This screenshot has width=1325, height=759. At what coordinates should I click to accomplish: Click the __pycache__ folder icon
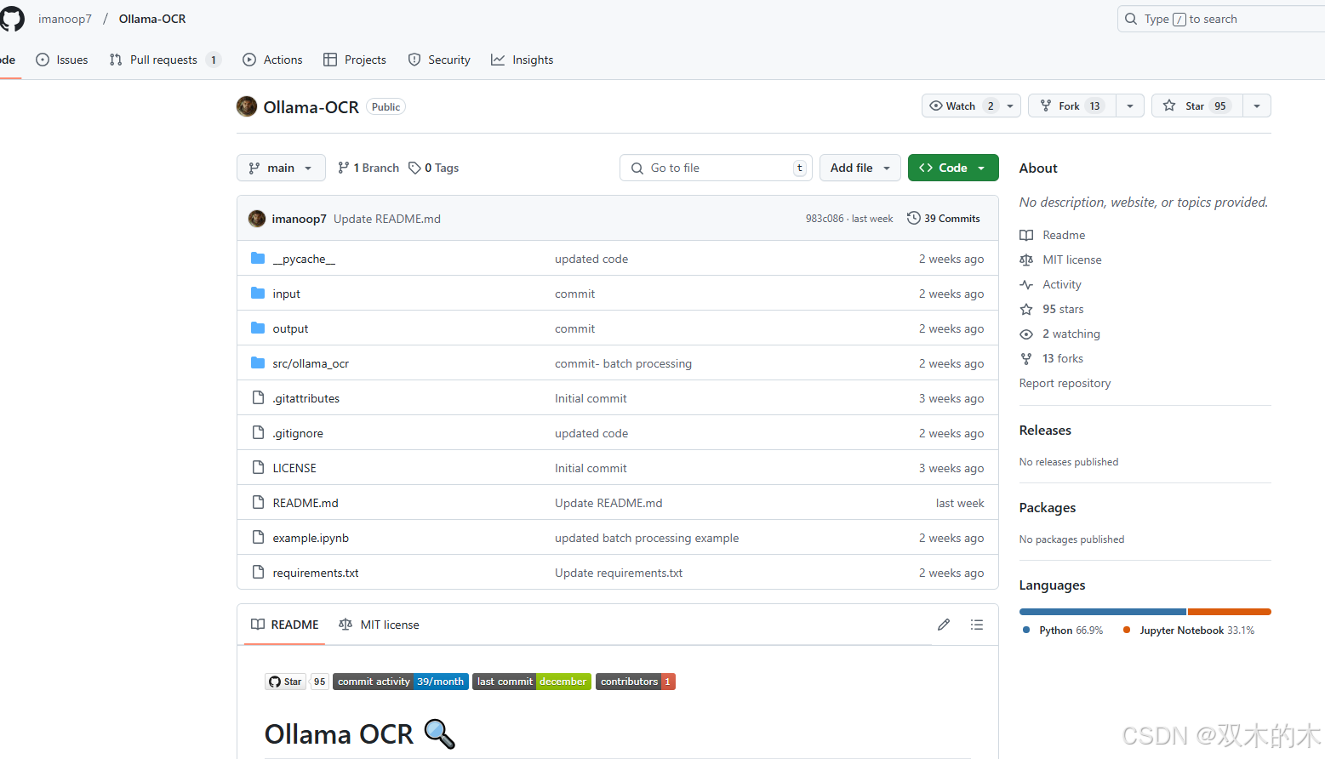click(258, 258)
